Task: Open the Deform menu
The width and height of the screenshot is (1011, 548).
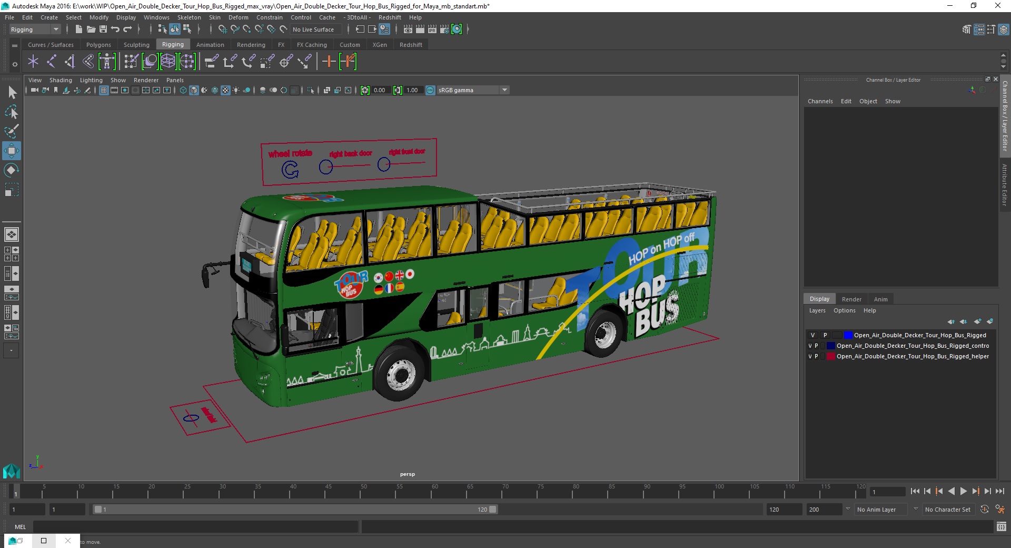Action: click(x=238, y=17)
